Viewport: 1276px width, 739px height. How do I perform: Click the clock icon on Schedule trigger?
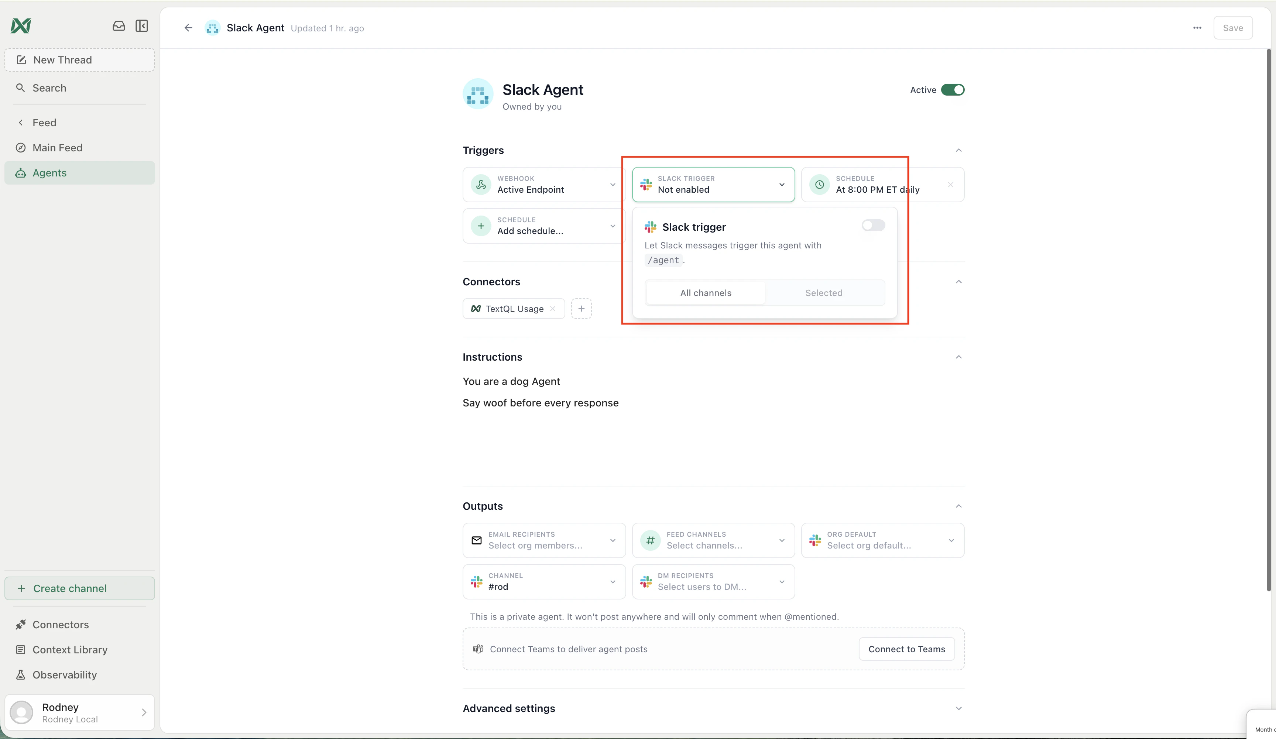819,185
